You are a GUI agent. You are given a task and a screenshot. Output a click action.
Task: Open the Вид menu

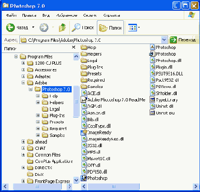point(46,15)
